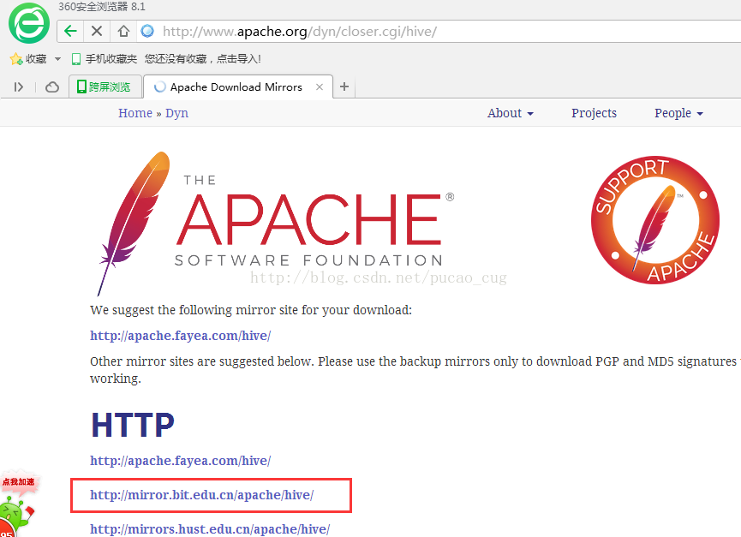Stop page loading with X button
The image size is (741, 537).
point(97,31)
